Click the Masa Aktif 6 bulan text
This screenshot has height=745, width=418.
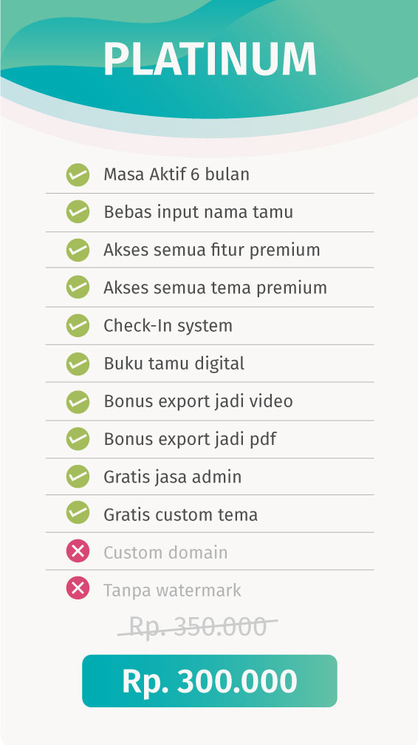tap(177, 174)
